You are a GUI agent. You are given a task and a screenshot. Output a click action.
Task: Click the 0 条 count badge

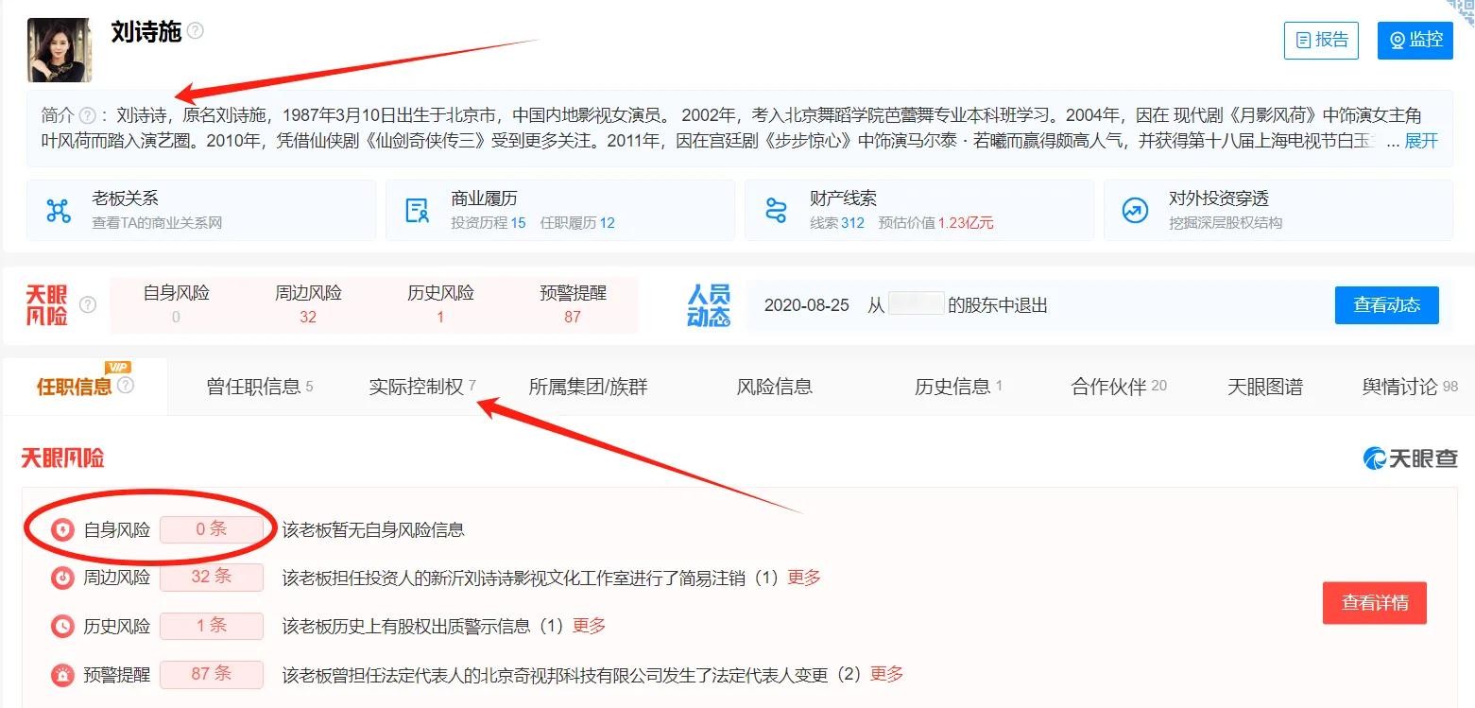point(212,529)
